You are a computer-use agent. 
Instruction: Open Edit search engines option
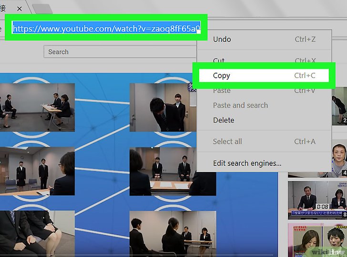click(x=247, y=163)
